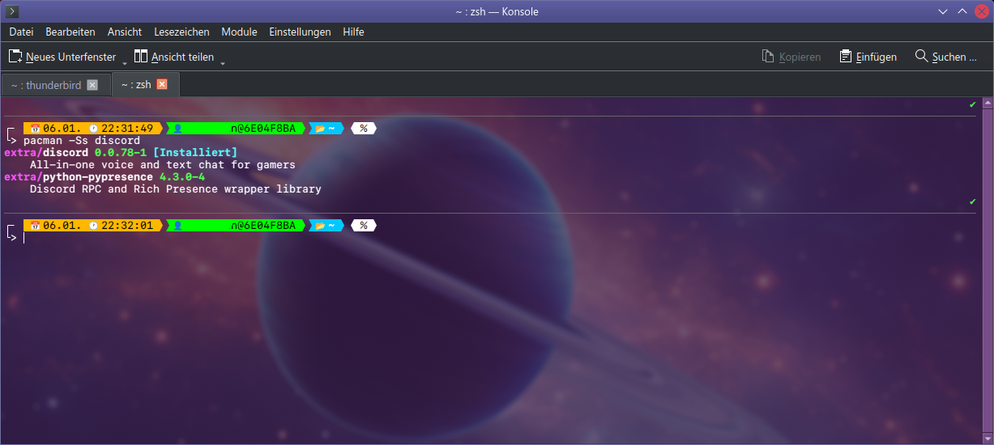Click the 'pacman -Ss discord' command text

(82, 141)
